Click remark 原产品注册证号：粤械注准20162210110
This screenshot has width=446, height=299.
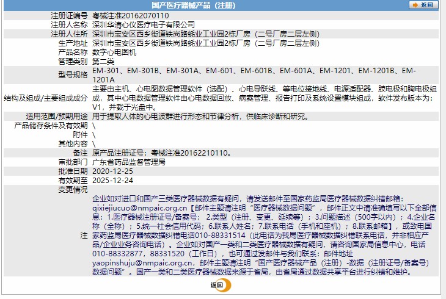tap(162, 153)
